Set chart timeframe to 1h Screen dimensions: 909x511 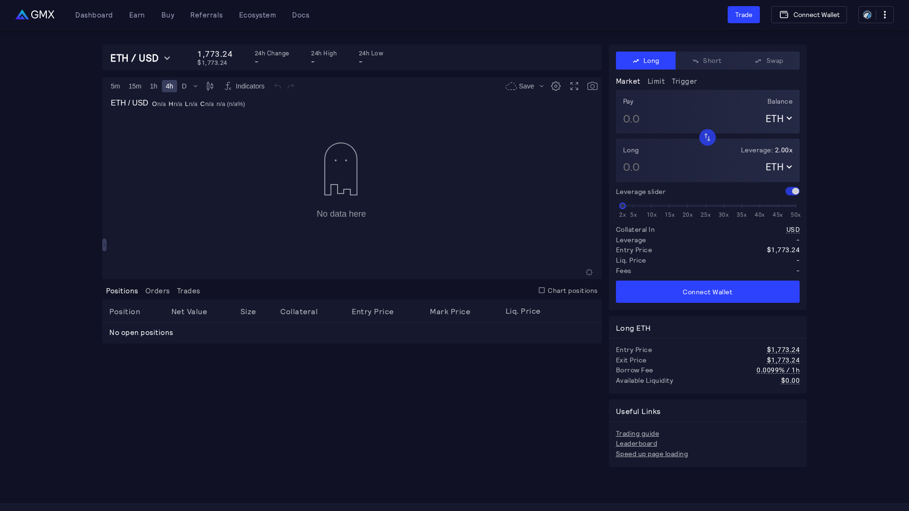coord(153,86)
